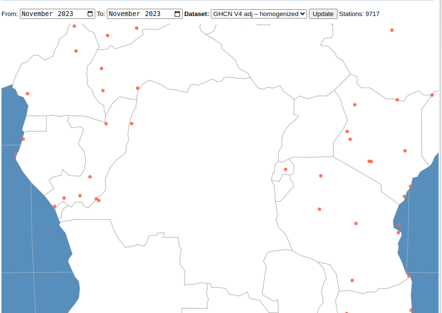Open calendar picker in the To date field
This screenshot has height=313, width=442.
(x=177, y=14)
